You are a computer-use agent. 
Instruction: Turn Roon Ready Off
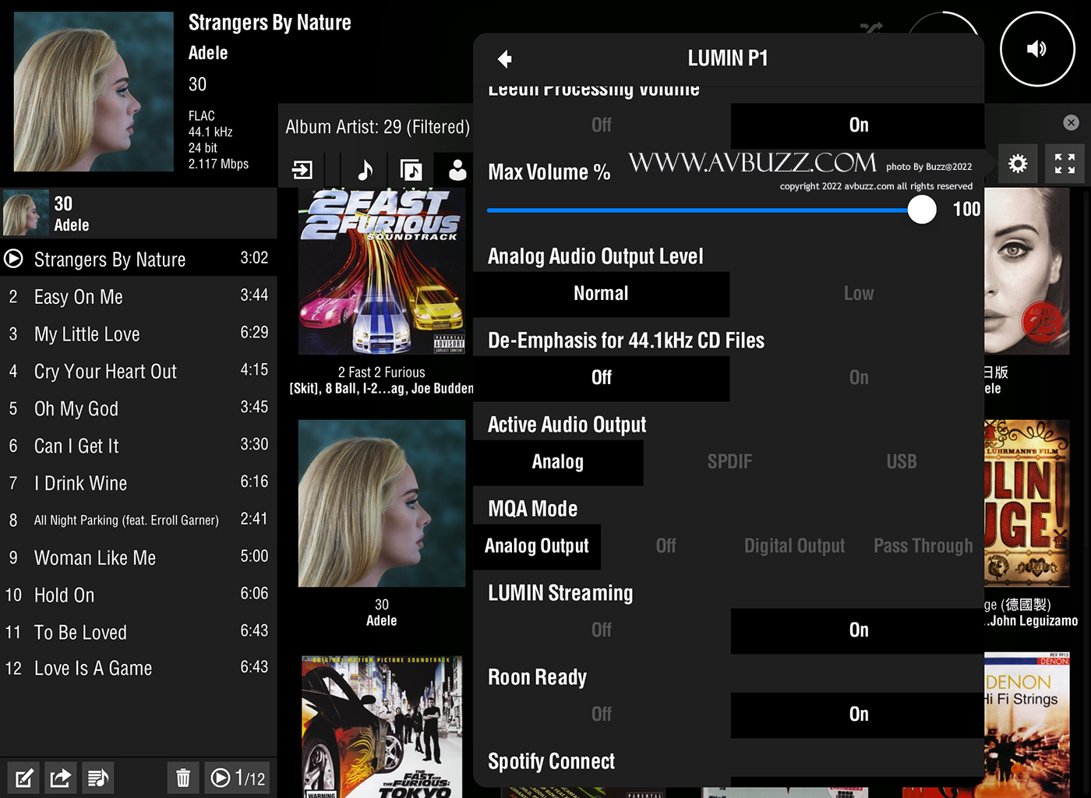click(x=601, y=715)
